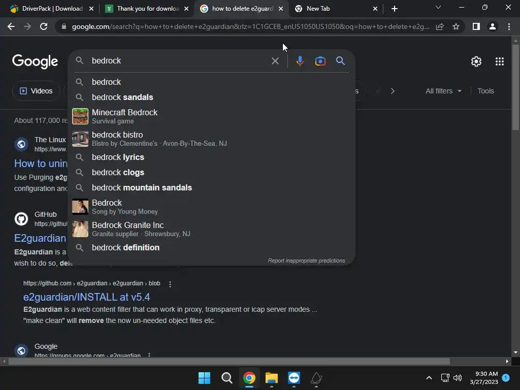Open the Chrome side panel
This screenshot has height=390, width=520.
coord(476,26)
